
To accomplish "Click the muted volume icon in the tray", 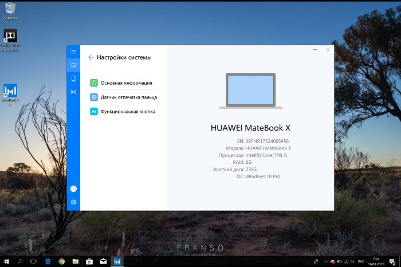I will [x=353, y=261].
